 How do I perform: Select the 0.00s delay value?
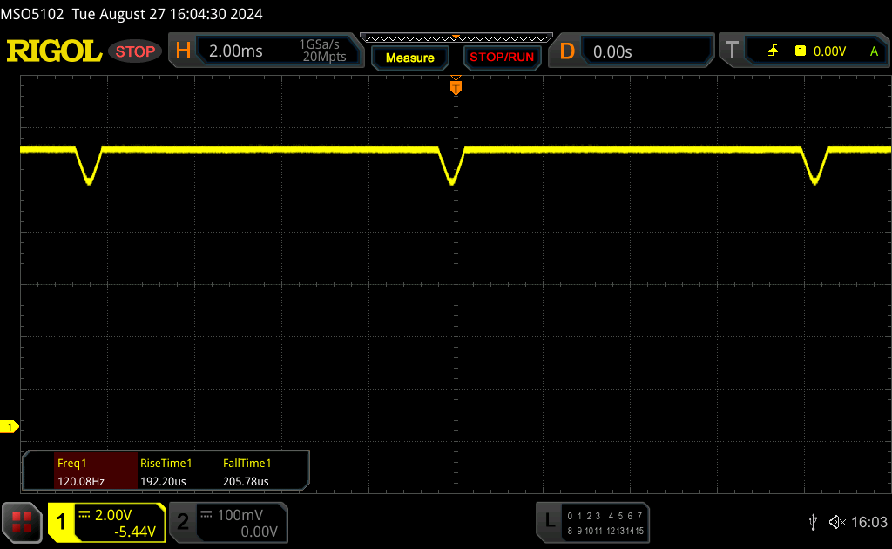point(612,51)
